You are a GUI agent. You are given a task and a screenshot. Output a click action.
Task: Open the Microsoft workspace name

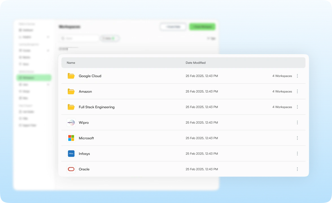click(x=86, y=138)
